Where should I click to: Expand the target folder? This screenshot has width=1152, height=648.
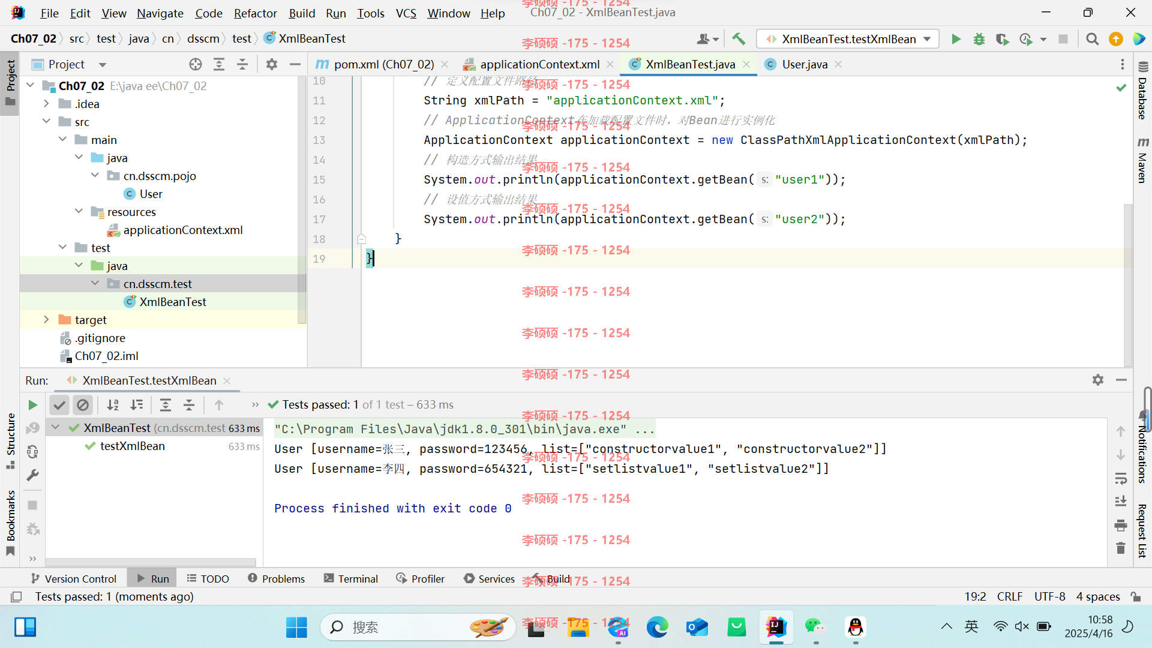click(x=47, y=319)
